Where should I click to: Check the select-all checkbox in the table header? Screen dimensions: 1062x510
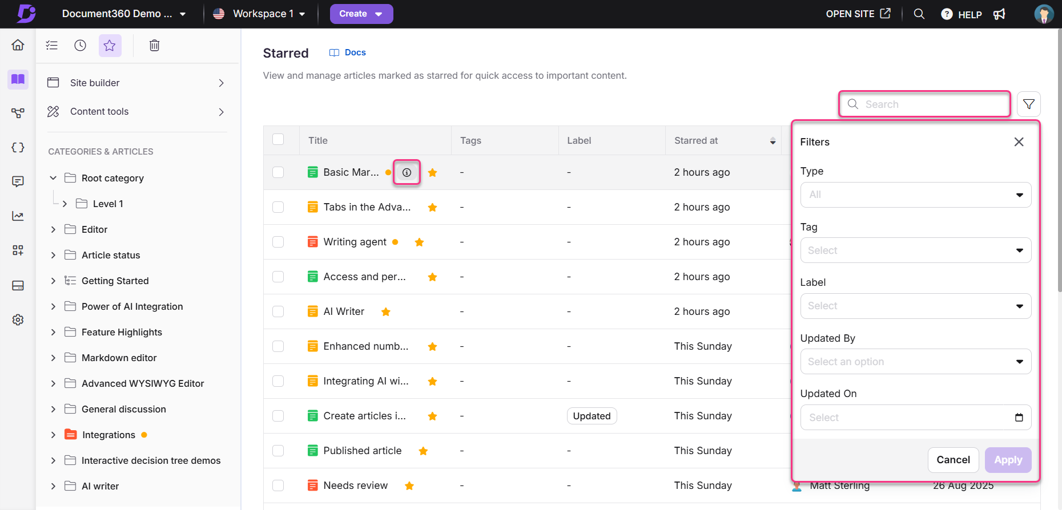[278, 139]
